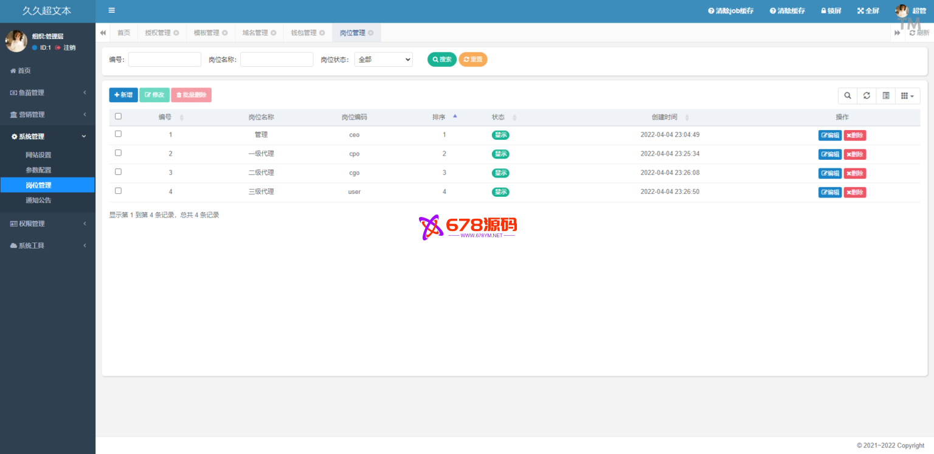Viewport: 934px width, 454px height.
Task: Click 删除 for the 一级代理 row
Action: [854, 154]
